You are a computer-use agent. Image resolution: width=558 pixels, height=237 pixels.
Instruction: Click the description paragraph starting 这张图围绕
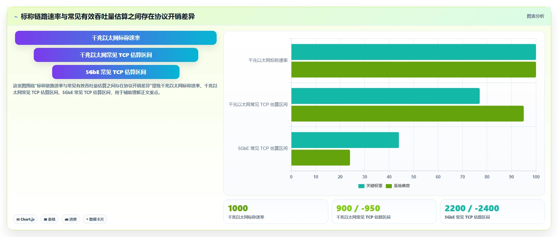coord(115,89)
